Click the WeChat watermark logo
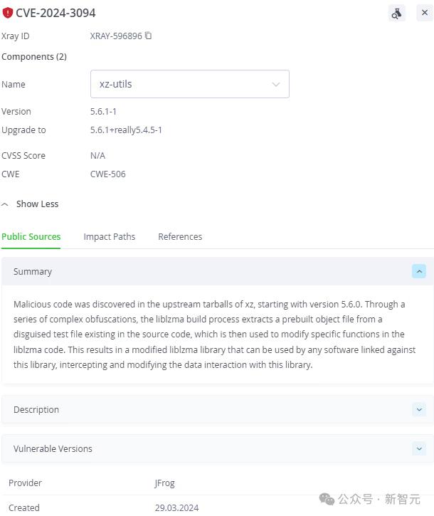This screenshot has height=516, width=434. click(x=327, y=499)
